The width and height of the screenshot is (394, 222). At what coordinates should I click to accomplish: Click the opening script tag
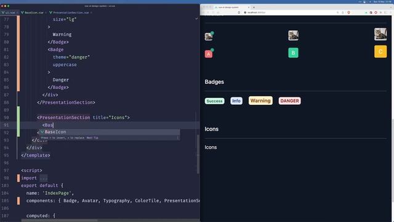31,170
